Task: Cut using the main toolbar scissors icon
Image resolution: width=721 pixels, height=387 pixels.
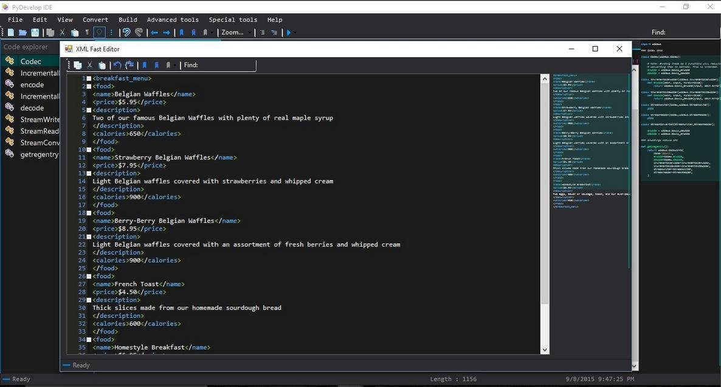Action: coord(63,32)
